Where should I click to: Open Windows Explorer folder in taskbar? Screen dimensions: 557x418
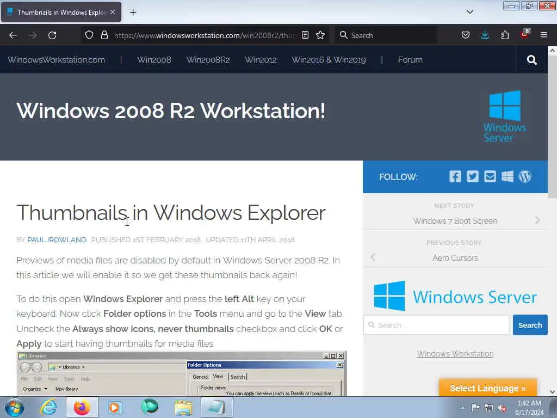point(183,407)
